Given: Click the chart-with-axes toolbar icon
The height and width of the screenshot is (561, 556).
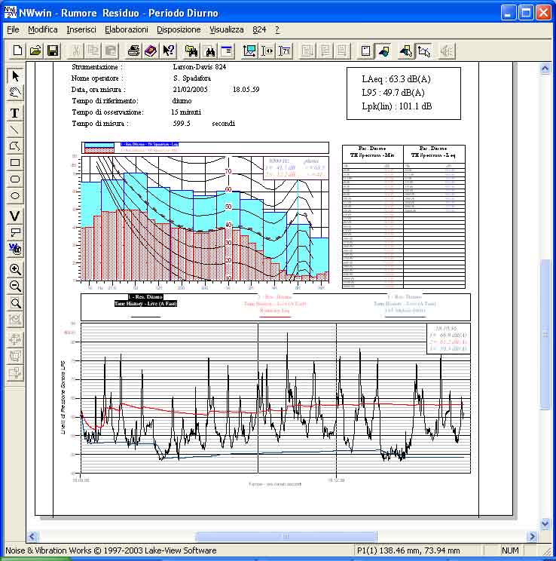Looking at the screenshot, I should (249, 51).
